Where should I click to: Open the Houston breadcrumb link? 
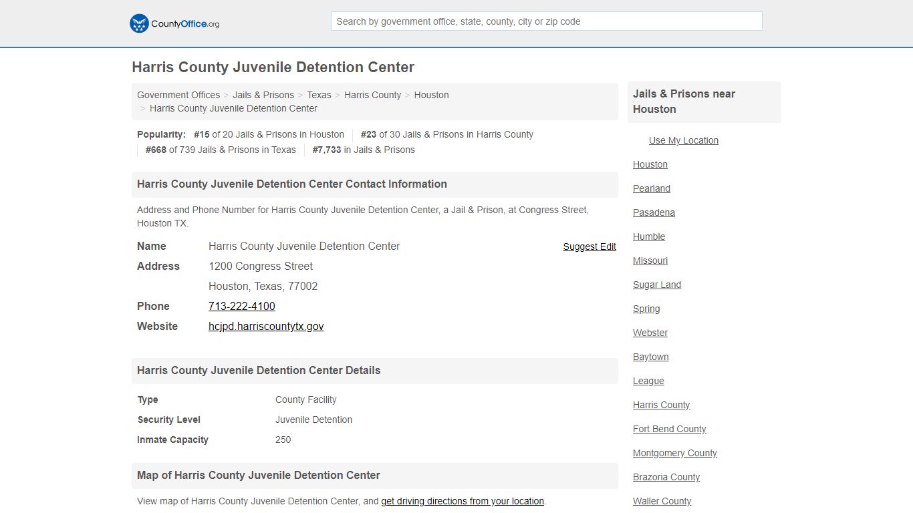431,95
